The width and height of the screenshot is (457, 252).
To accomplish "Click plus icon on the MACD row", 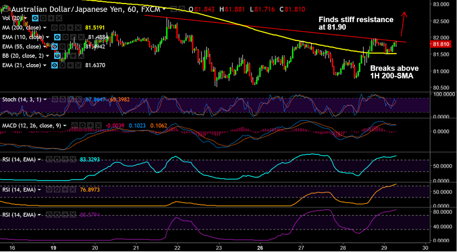I will pyautogui.click(x=90, y=125).
